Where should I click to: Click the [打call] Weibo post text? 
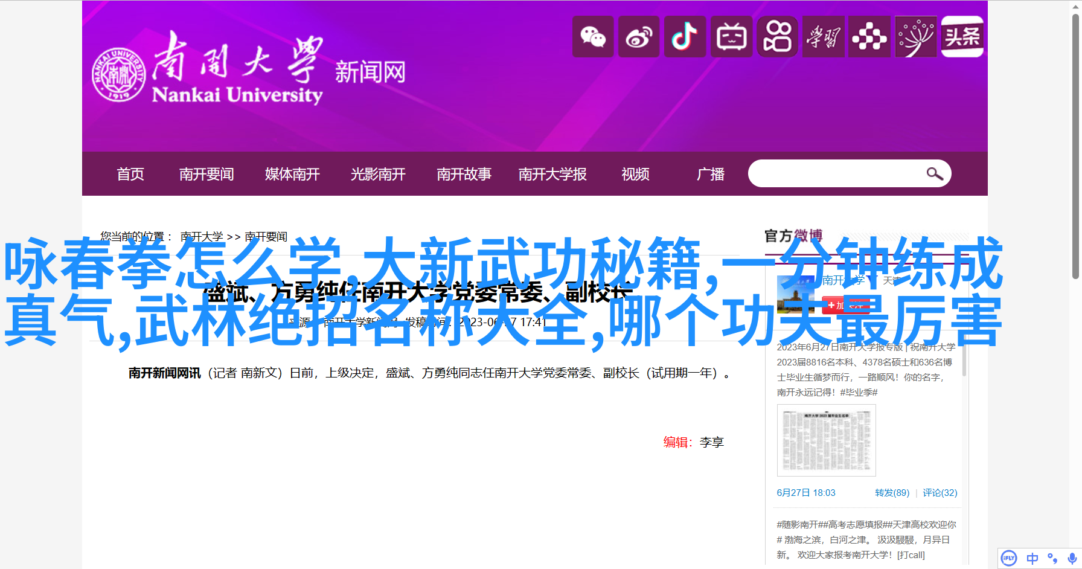911,555
